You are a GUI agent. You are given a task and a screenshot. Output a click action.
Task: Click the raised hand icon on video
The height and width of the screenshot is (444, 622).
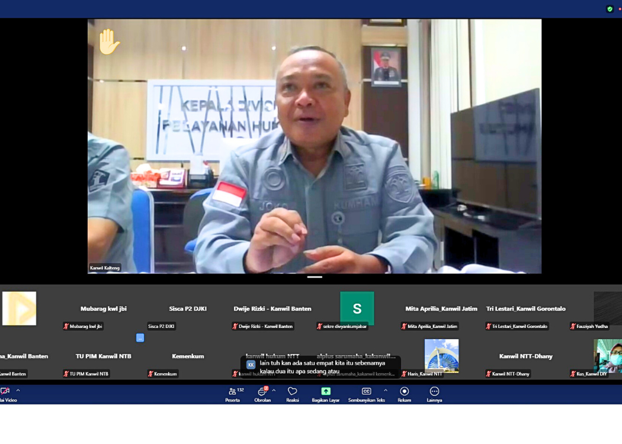point(109,42)
